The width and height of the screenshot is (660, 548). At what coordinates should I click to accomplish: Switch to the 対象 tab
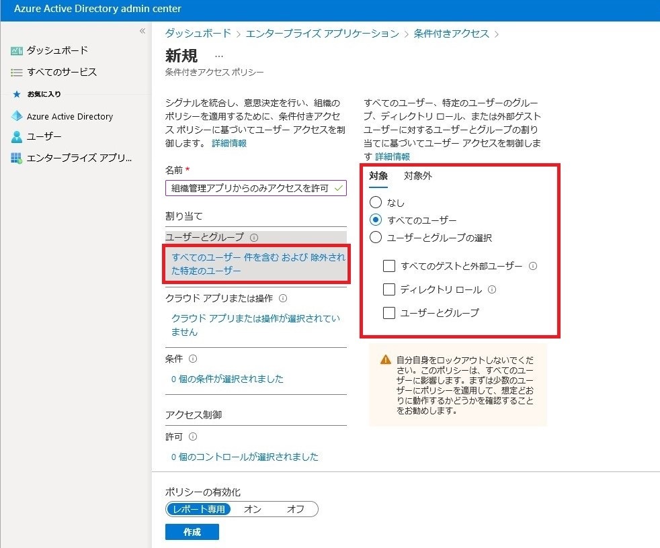tap(378, 176)
